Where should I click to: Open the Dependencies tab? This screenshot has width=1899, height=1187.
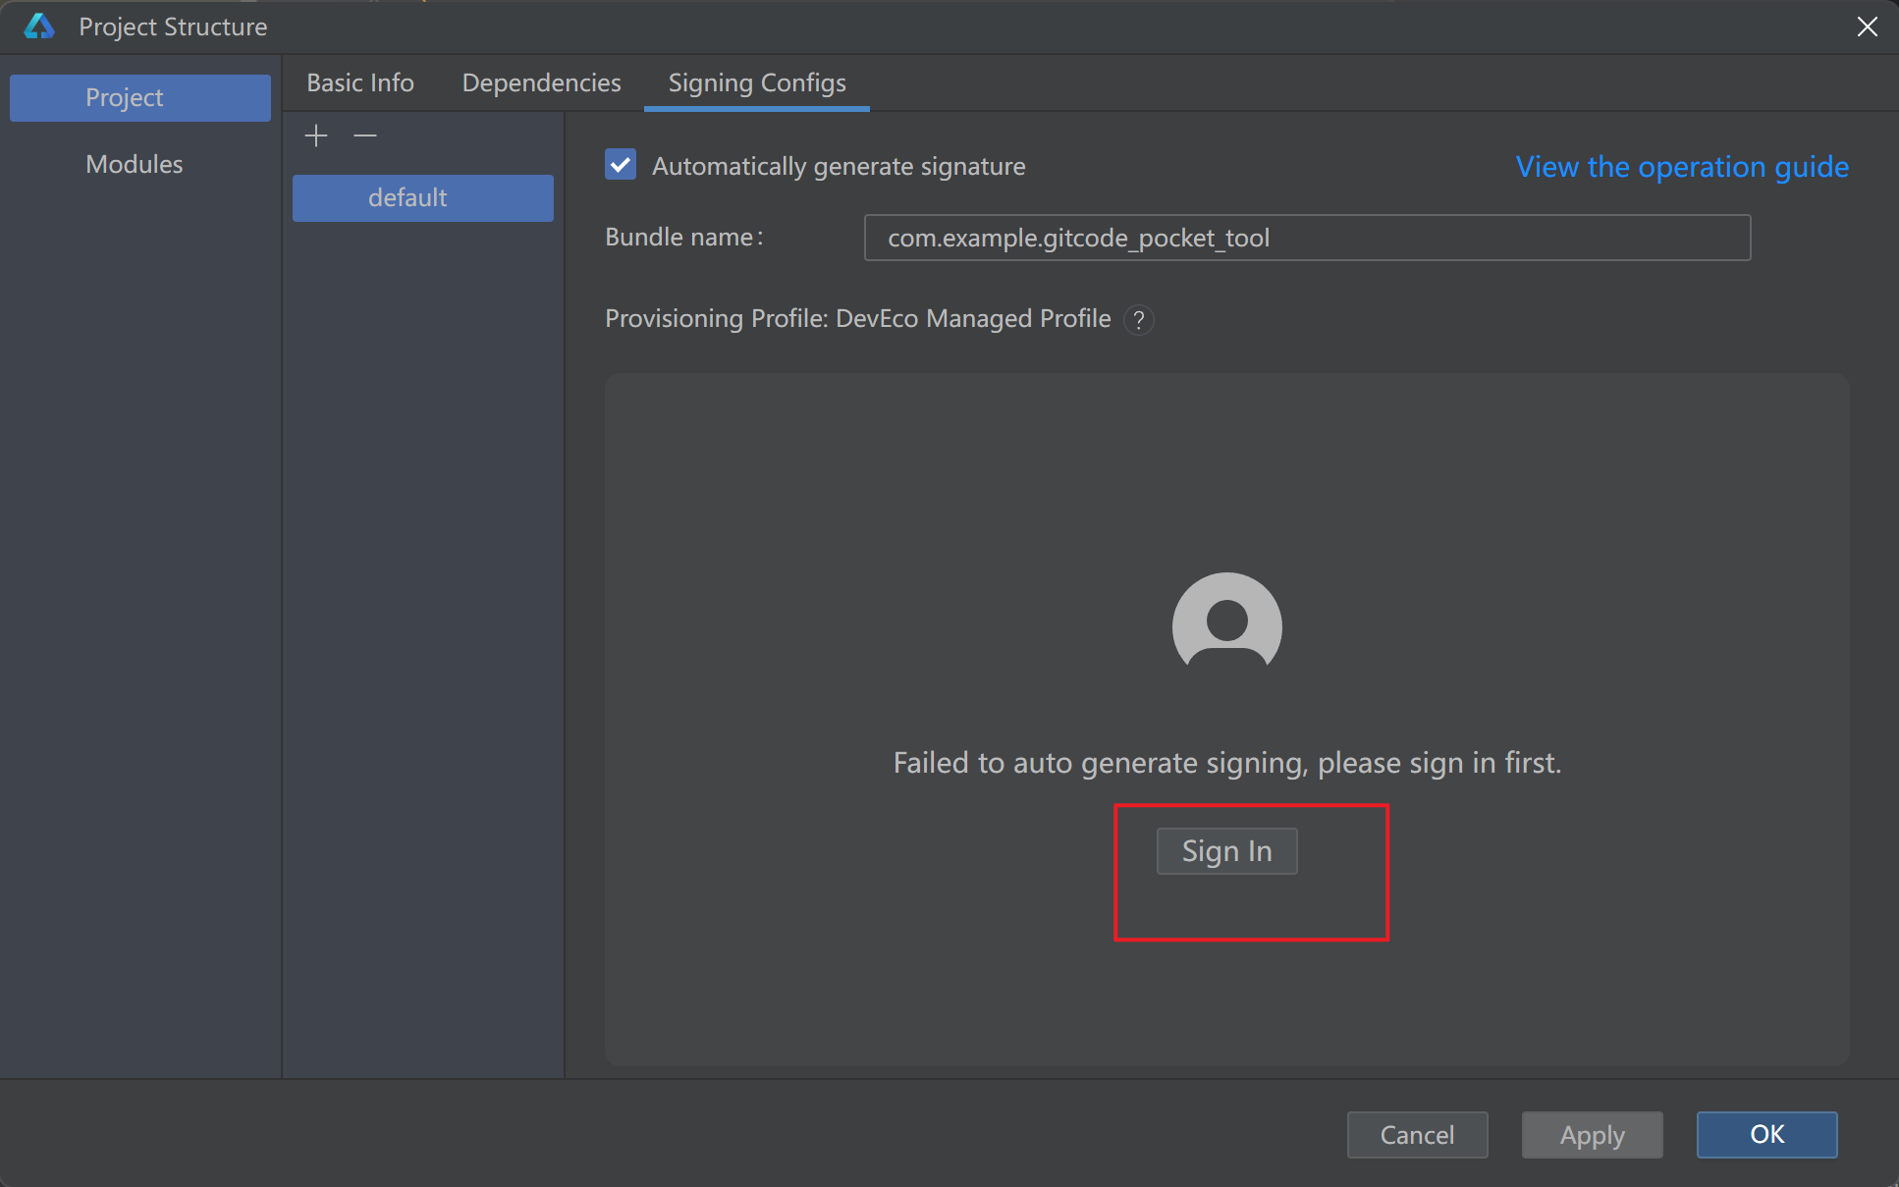click(x=541, y=82)
